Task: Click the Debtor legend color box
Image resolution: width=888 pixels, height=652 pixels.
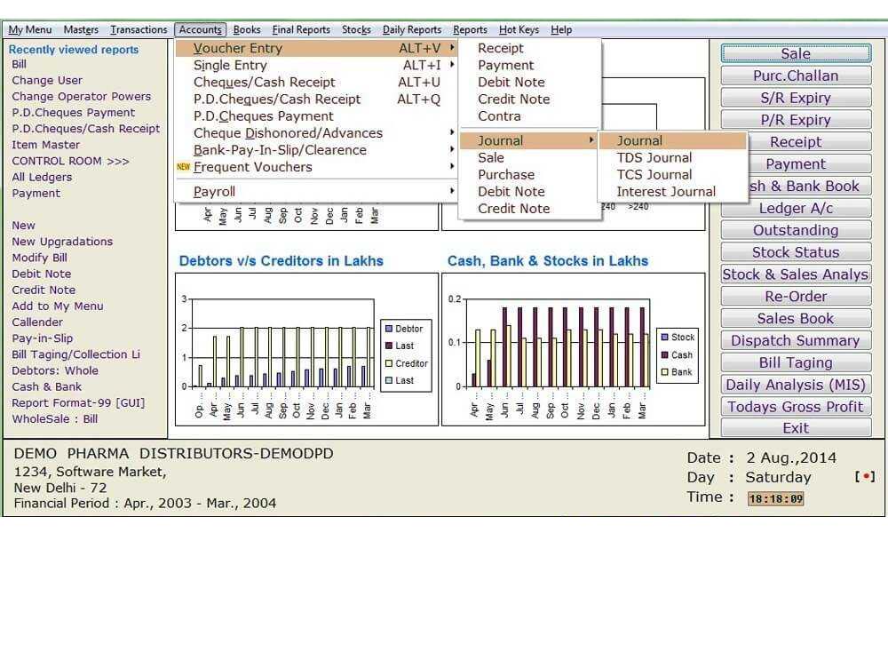Action: point(389,329)
